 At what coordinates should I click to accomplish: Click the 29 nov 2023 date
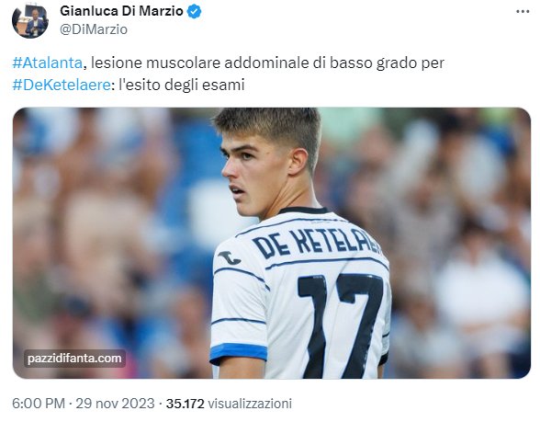[115, 404]
